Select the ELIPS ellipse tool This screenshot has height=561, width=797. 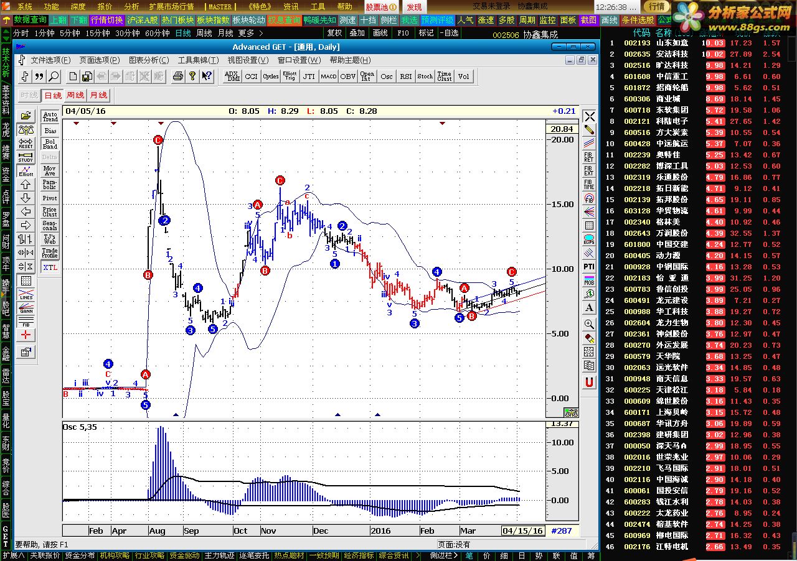pos(589,239)
